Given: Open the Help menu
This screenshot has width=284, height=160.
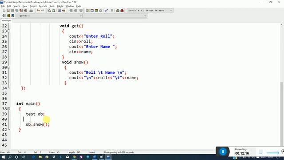Looking at the screenshot, I should 79,6.
